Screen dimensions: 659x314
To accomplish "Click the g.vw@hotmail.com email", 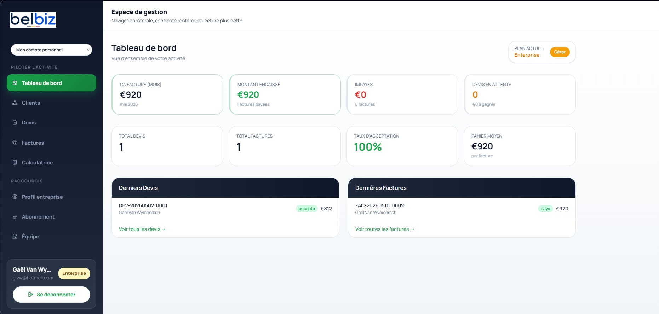I will pyautogui.click(x=33, y=278).
